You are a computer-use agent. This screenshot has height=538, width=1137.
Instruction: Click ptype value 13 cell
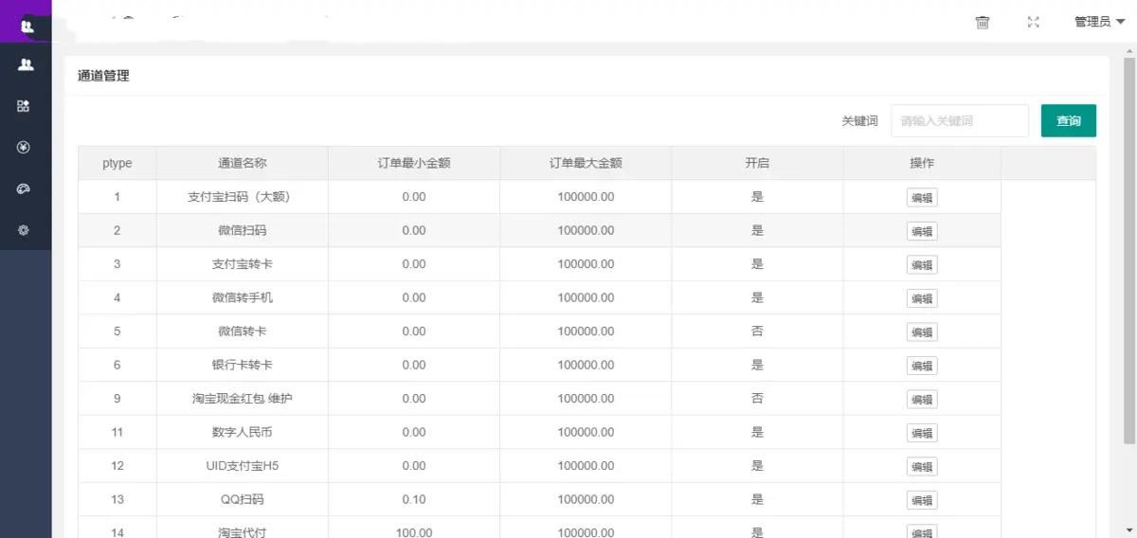[117, 499]
